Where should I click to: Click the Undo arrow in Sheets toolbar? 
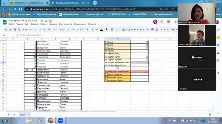point(6,30)
